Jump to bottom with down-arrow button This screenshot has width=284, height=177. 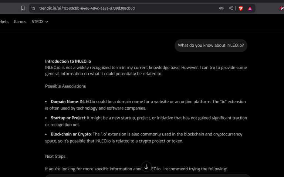click(x=146, y=167)
